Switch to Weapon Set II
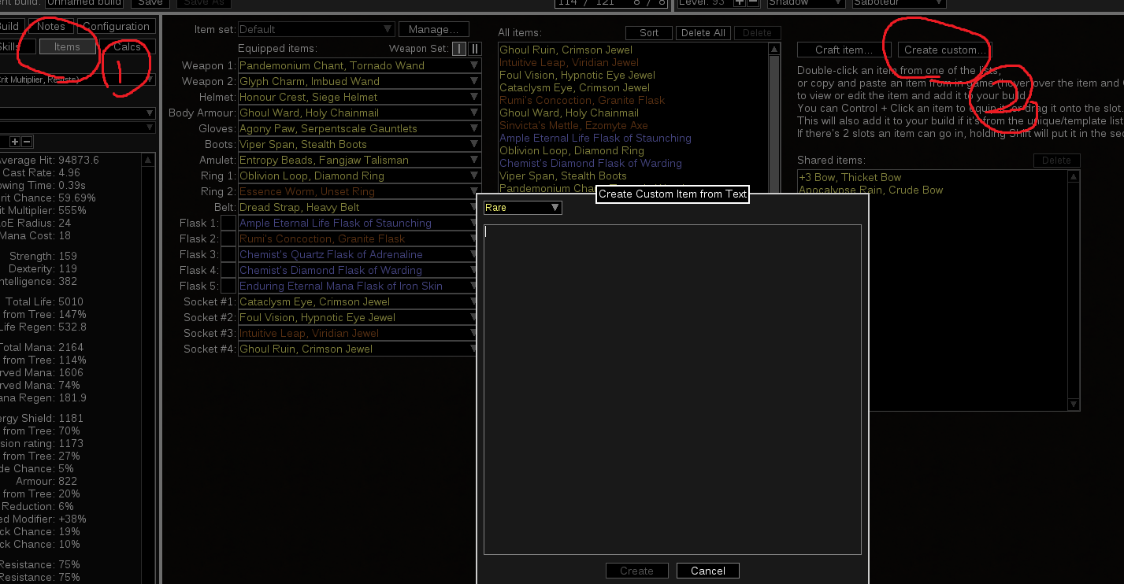1124x584 pixels. (x=474, y=49)
